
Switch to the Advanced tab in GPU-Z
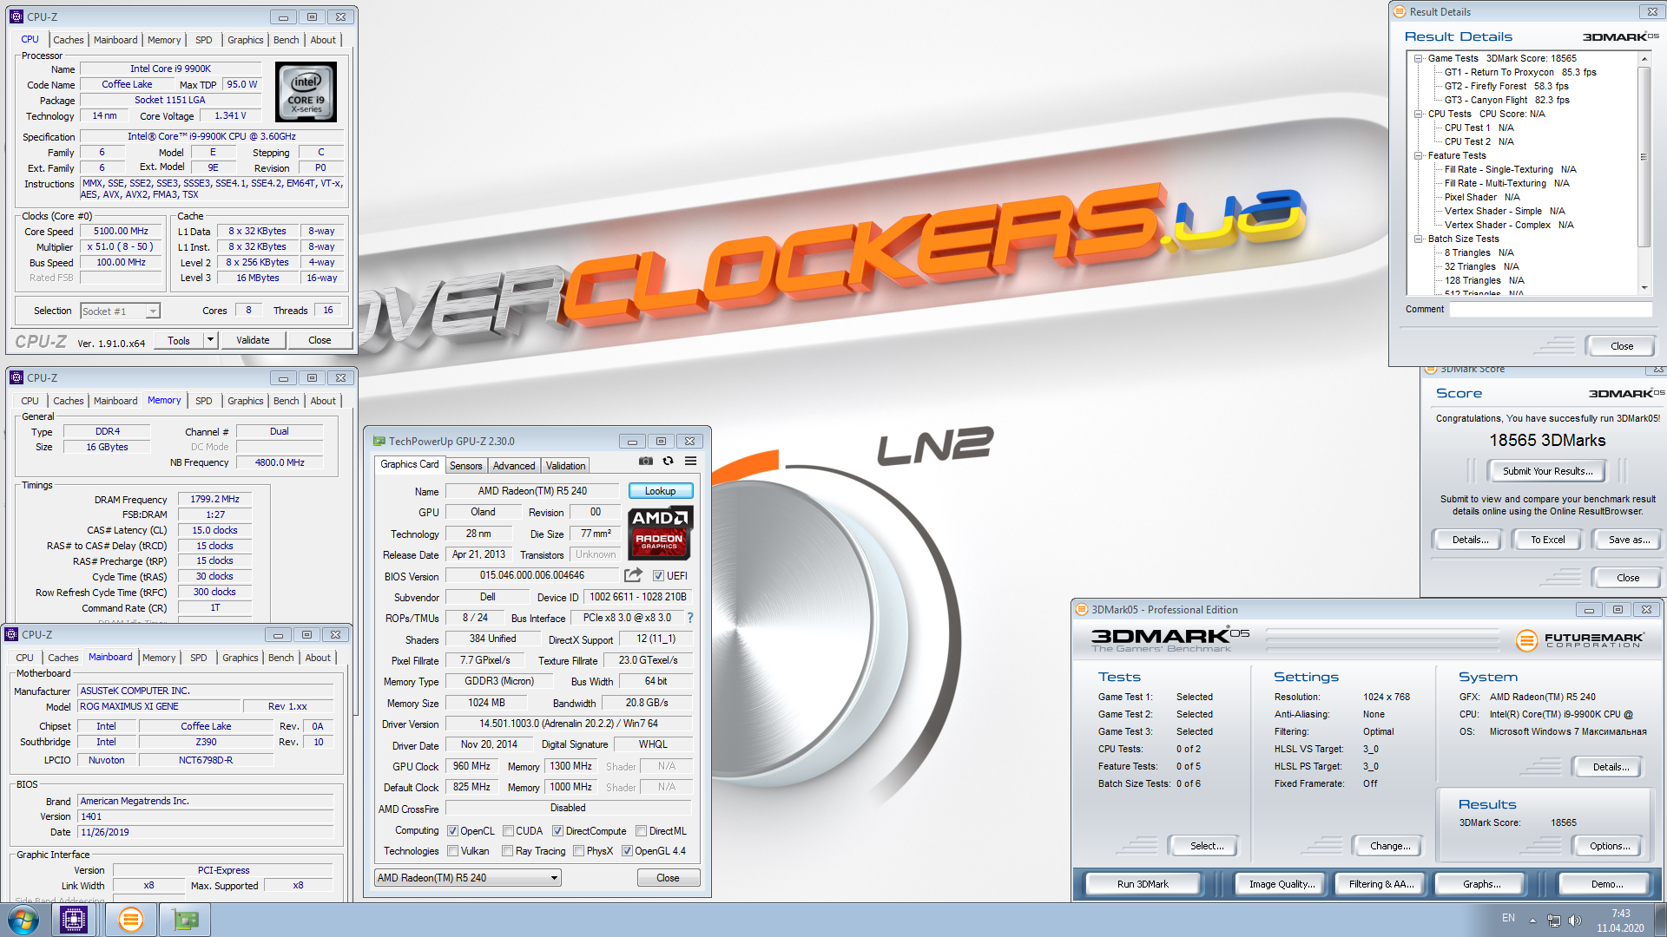[x=514, y=466]
